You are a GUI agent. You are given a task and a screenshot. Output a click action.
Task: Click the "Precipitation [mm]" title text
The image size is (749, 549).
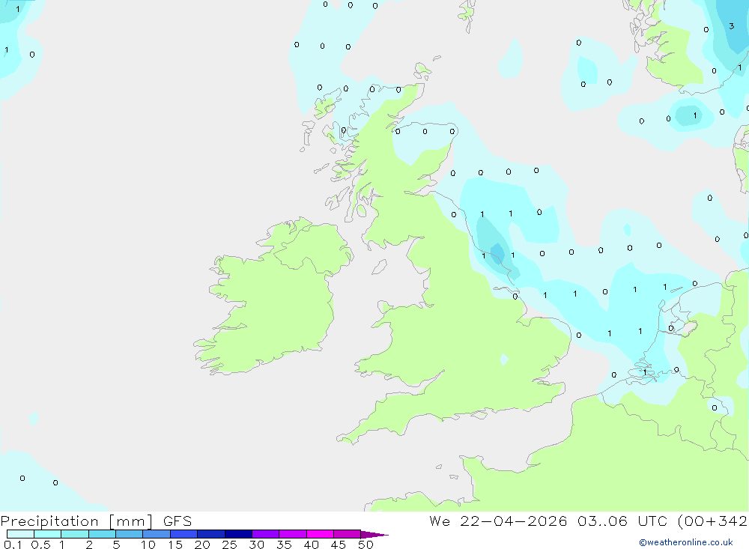pyautogui.click(x=76, y=521)
